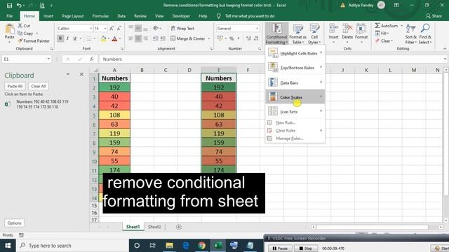Click the formula bar showing Numbers
Screen dimensions: 449x252
pos(271,59)
